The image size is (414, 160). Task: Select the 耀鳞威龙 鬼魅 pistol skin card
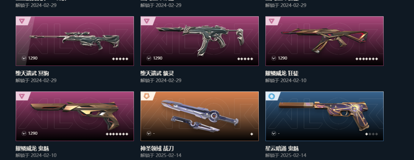click(75, 116)
